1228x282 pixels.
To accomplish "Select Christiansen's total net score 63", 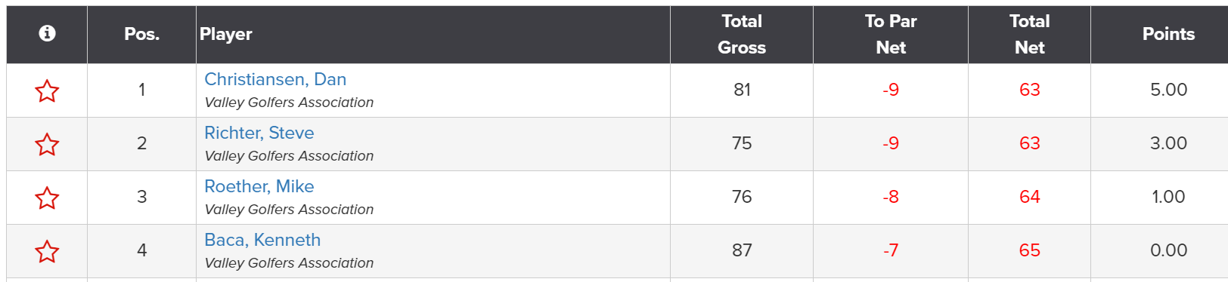I will [1029, 90].
